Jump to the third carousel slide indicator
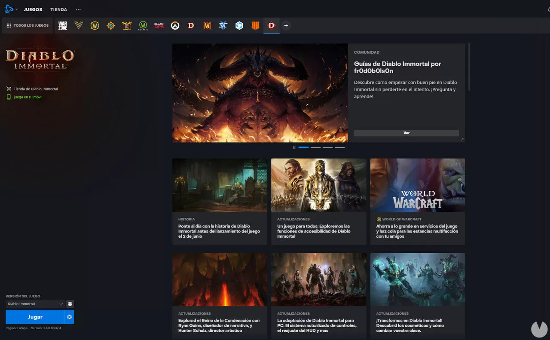This screenshot has width=550, height=340. pyautogui.click(x=327, y=147)
